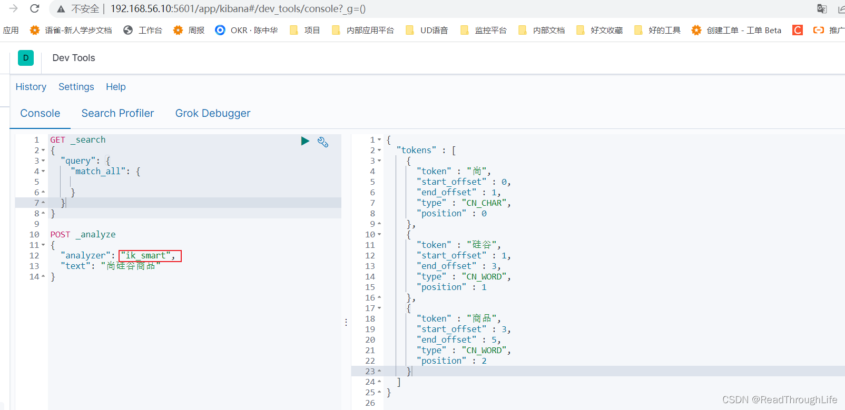Image resolution: width=845 pixels, height=410 pixels.
Task: Open the 好文收藏 bookmark folder
Action: 600,30
